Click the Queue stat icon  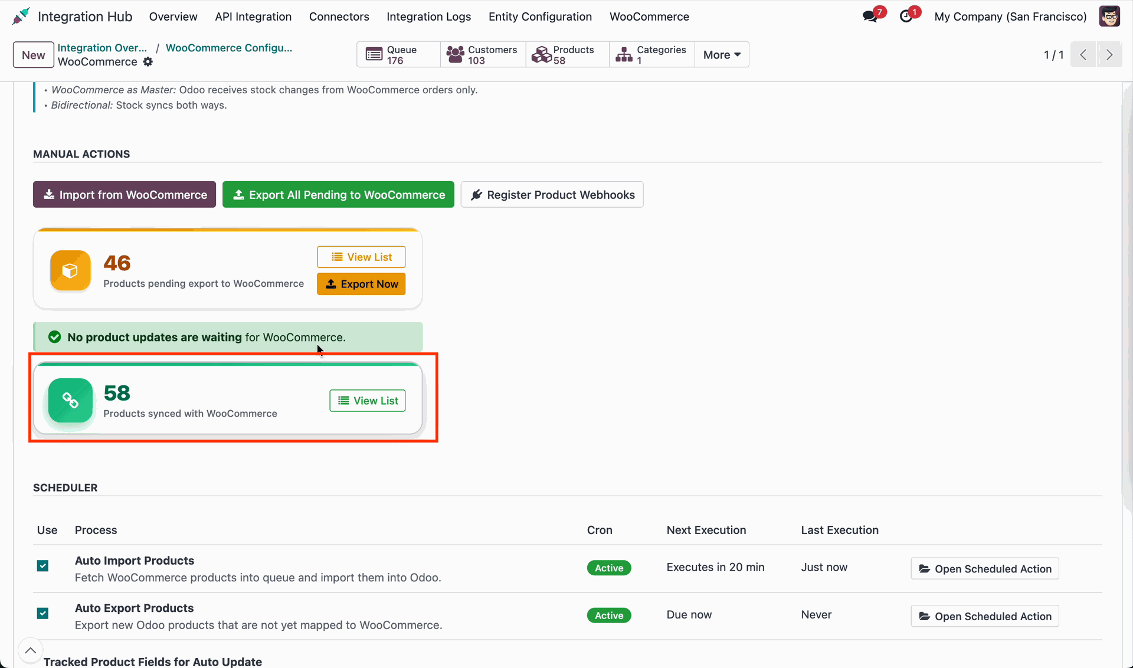coord(374,55)
